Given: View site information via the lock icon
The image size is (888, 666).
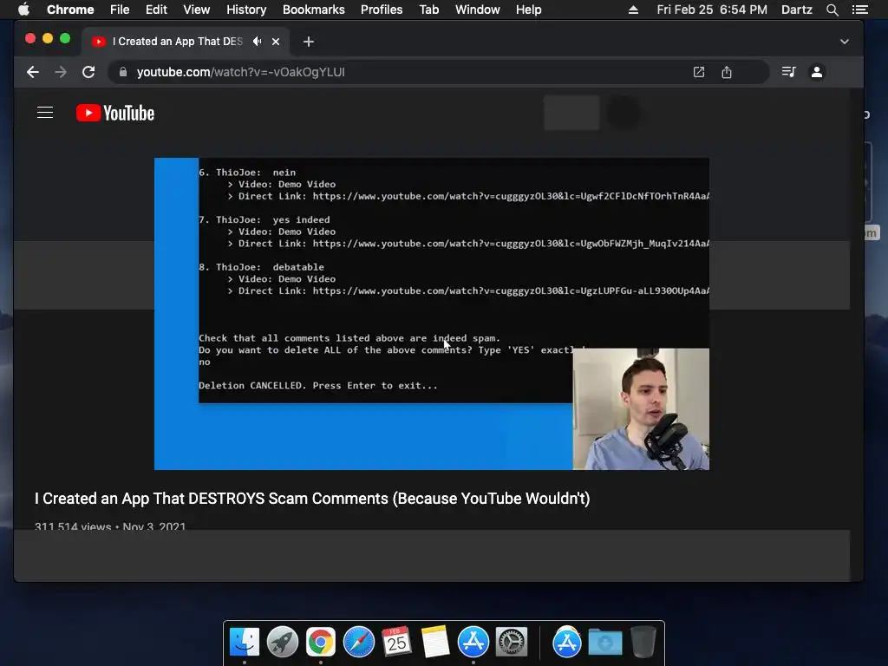Looking at the screenshot, I should coord(123,72).
